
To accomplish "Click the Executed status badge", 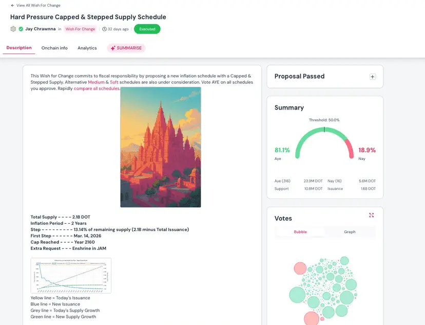I will coord(147,29).
